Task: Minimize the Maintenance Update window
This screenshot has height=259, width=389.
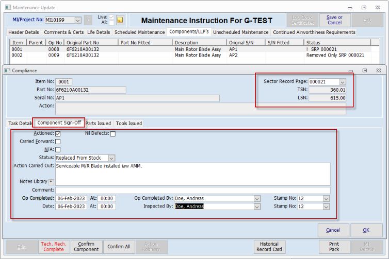Action: point(350,8)
